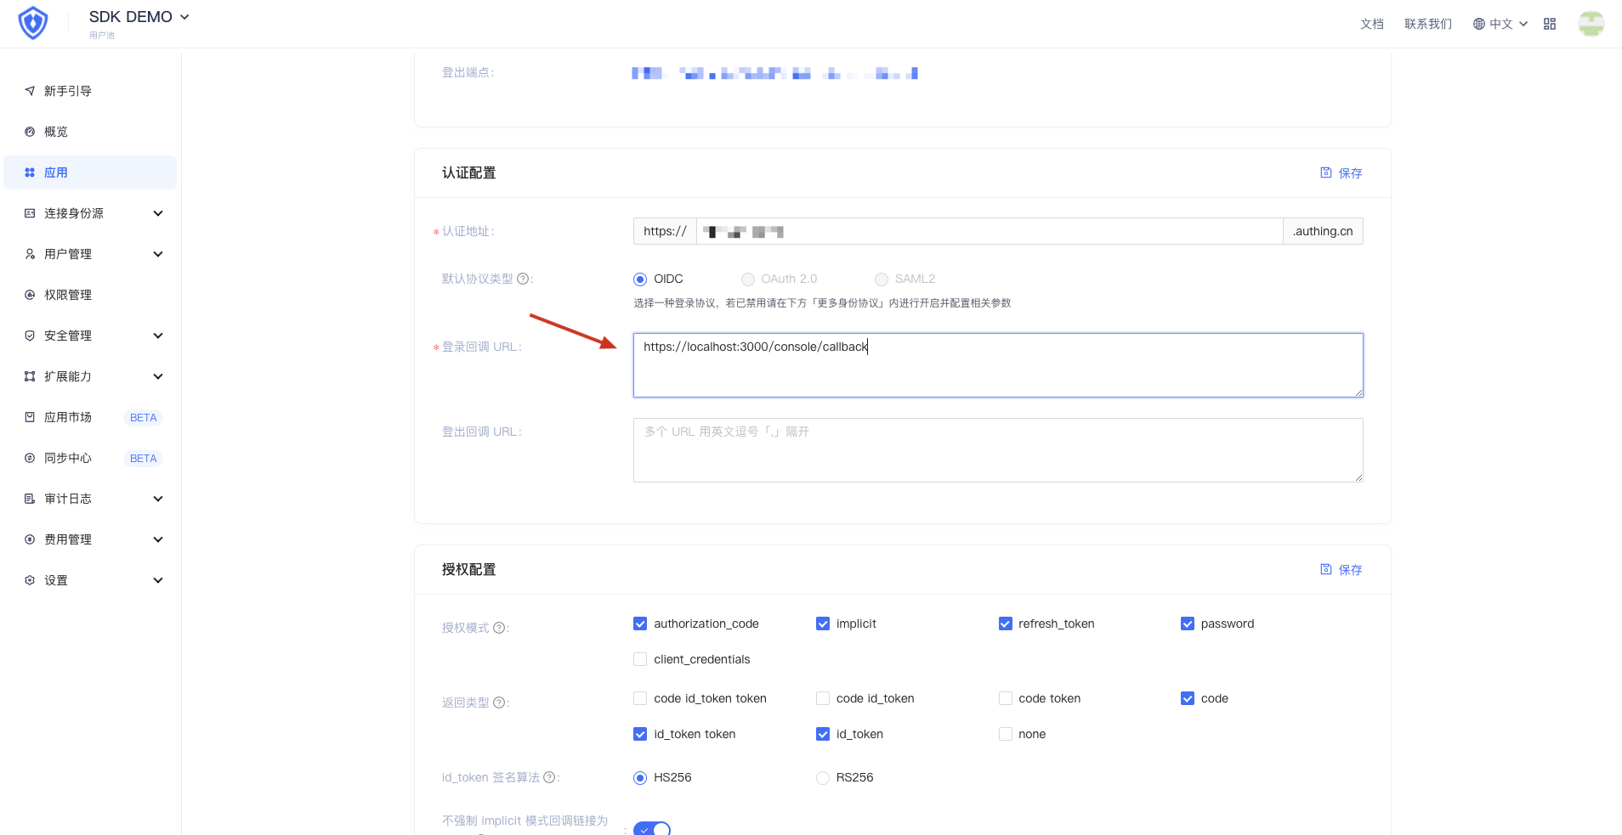Viewport: 1622px width, 835px height.
Task: Uncheck the implicit grant type
Action: (x=823, y=623)
